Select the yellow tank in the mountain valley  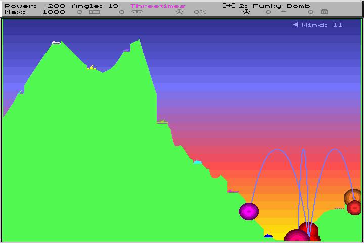[x=92, y=67]
